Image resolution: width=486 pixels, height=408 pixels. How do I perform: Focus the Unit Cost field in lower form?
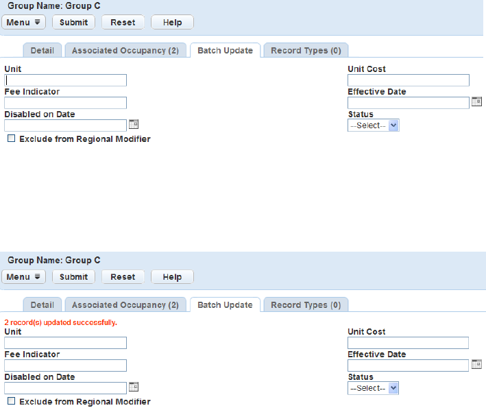point(409,343)
